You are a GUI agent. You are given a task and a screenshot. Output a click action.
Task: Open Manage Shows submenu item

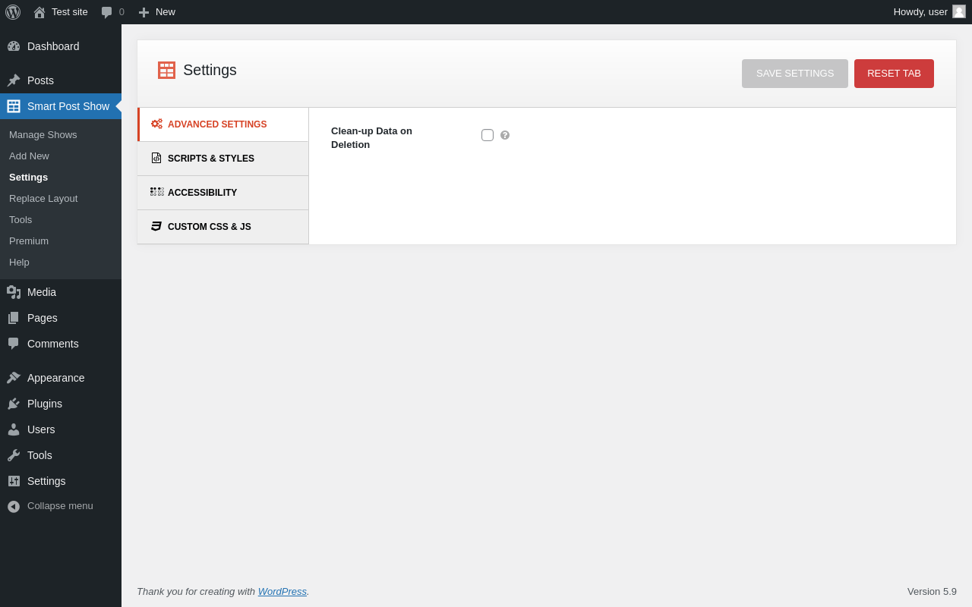(x=43, y=135)
